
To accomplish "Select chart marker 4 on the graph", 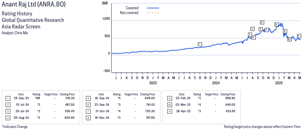I will 253,38.
